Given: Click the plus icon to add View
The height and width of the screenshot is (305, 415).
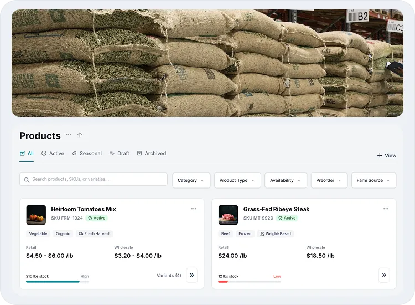Looking at the screenshot, I should click(x=380, y=156).
